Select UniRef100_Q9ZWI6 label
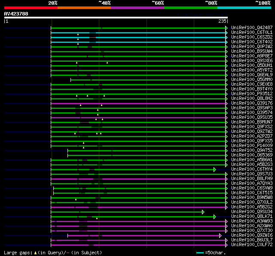This screenshot has width=275, height=256. (x=252, y=235)
